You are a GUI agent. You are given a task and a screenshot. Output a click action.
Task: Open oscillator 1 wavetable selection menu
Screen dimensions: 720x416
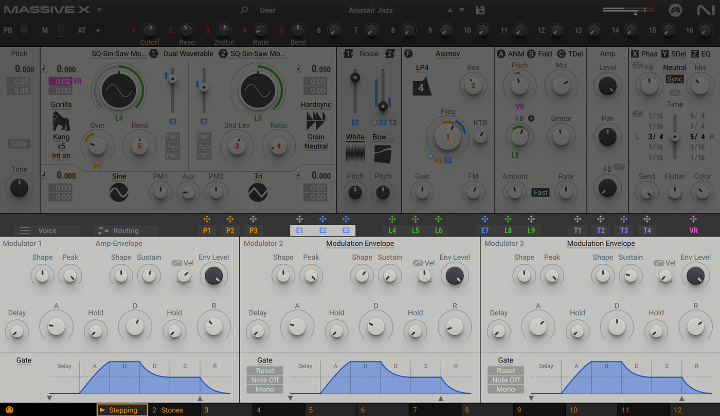118,53
